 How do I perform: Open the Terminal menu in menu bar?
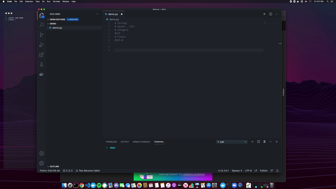click(56, 2)
